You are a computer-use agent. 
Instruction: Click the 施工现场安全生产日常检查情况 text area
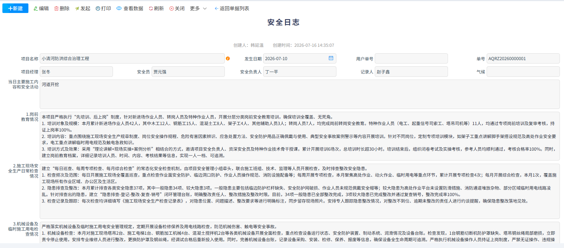300,191
